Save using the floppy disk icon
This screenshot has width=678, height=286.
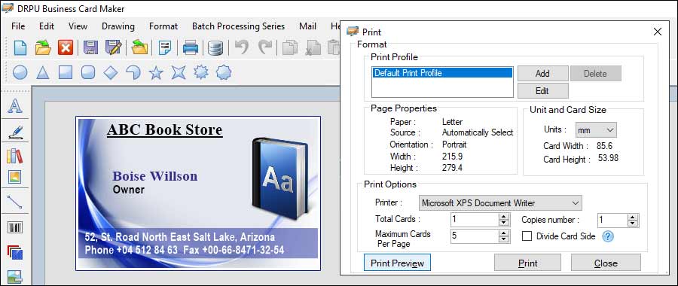(90, 47)
